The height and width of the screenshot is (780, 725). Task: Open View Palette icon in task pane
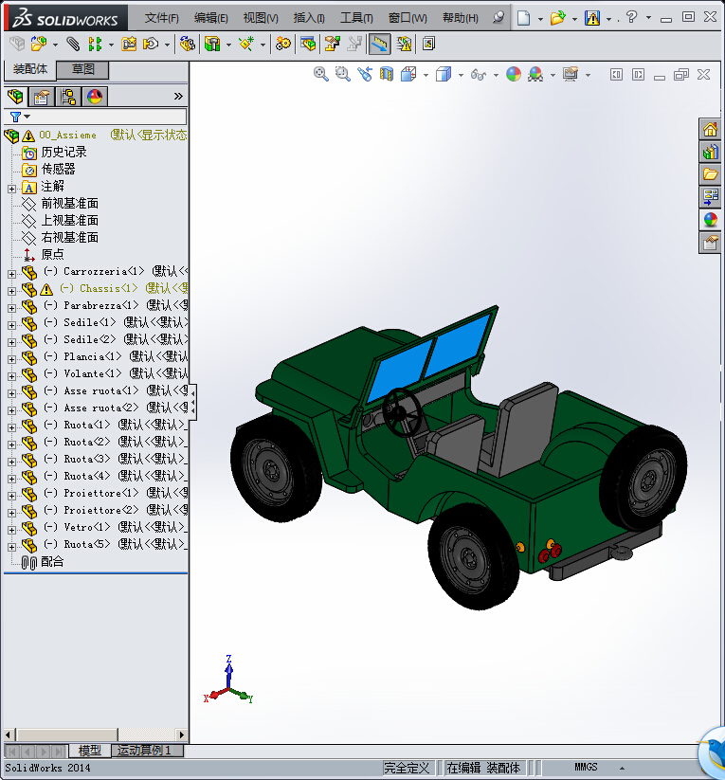pos(710,196)
